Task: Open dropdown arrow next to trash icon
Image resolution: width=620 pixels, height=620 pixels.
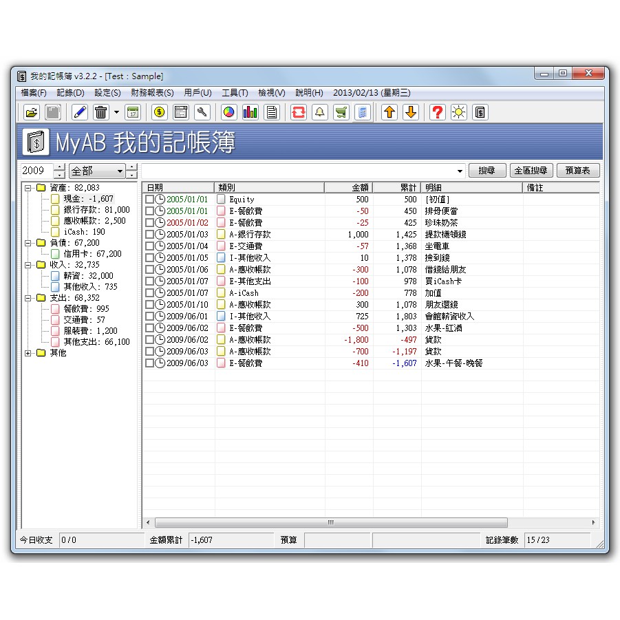Action: pos(117,112)
